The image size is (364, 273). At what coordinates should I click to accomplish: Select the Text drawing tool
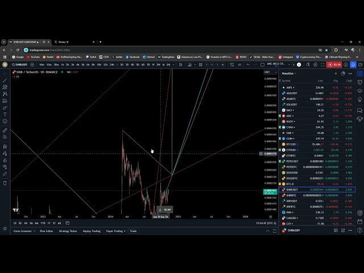5,114
